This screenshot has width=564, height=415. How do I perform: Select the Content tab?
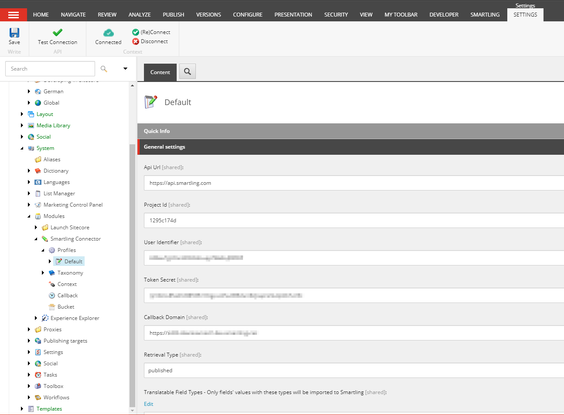click(x=160, y=72)
